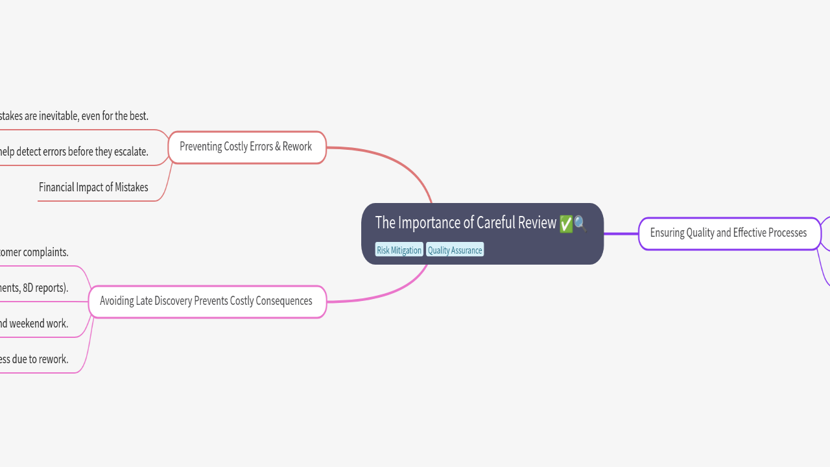Select the Quality Assurance tag
Image resolution: width=830 pixels, height=467 pixels.
455,250
